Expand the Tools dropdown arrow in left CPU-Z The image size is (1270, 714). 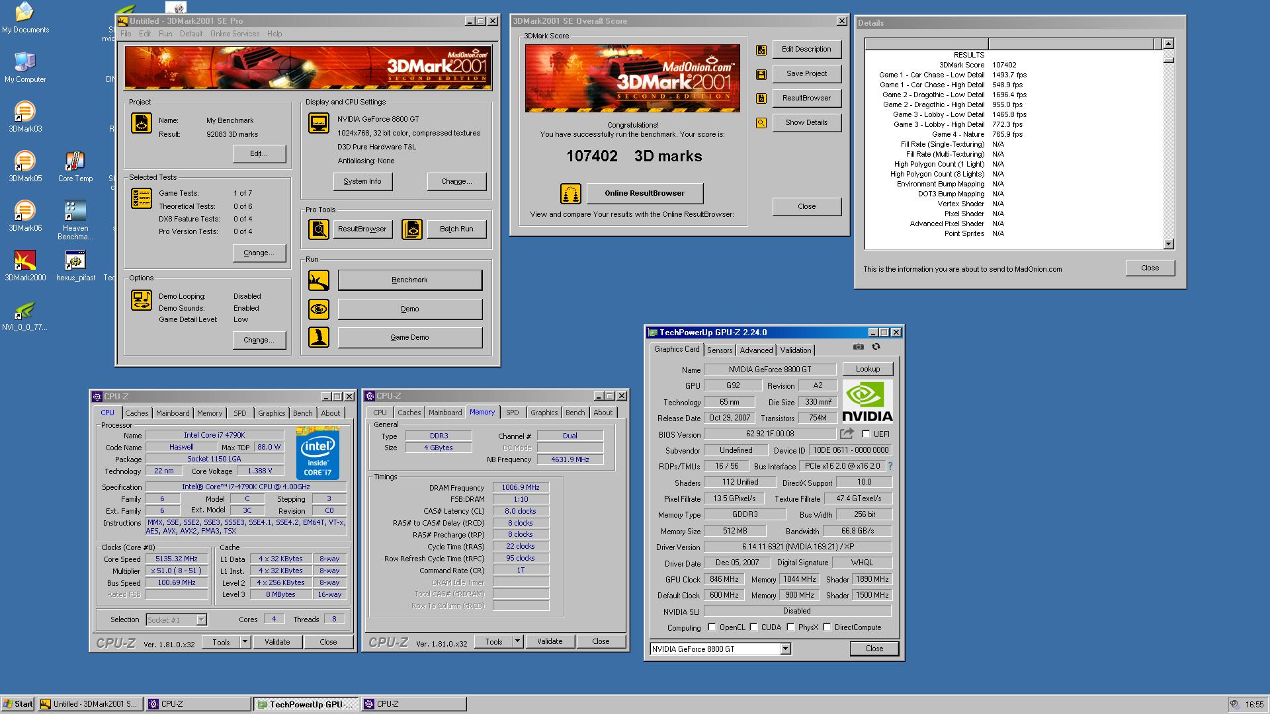(x=245, y=642)
